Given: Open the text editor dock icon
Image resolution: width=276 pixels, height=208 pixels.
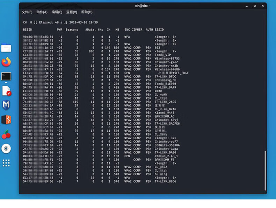Looking at the screenshot, I should coord(6,91).
